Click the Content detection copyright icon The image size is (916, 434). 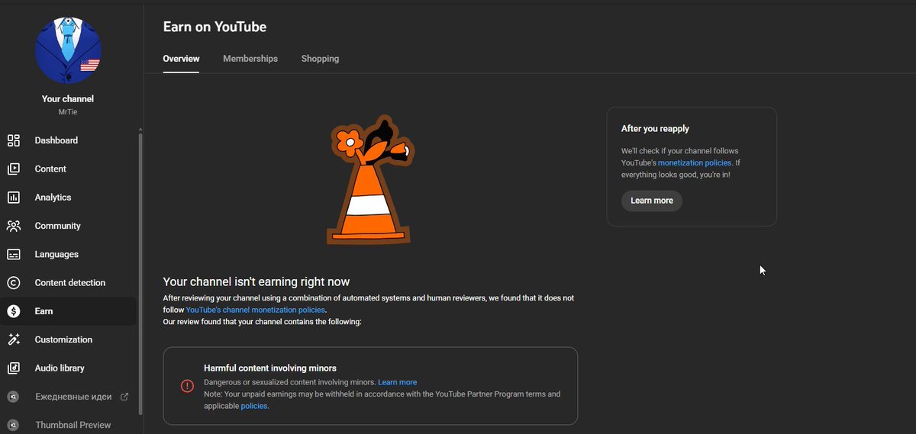point(13,283)
